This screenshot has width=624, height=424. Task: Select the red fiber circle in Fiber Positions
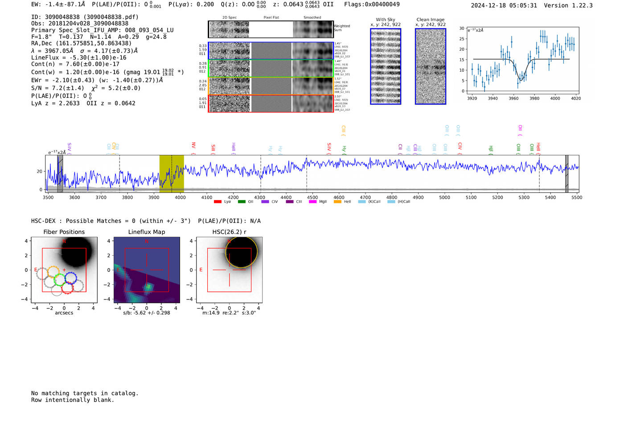67,288
